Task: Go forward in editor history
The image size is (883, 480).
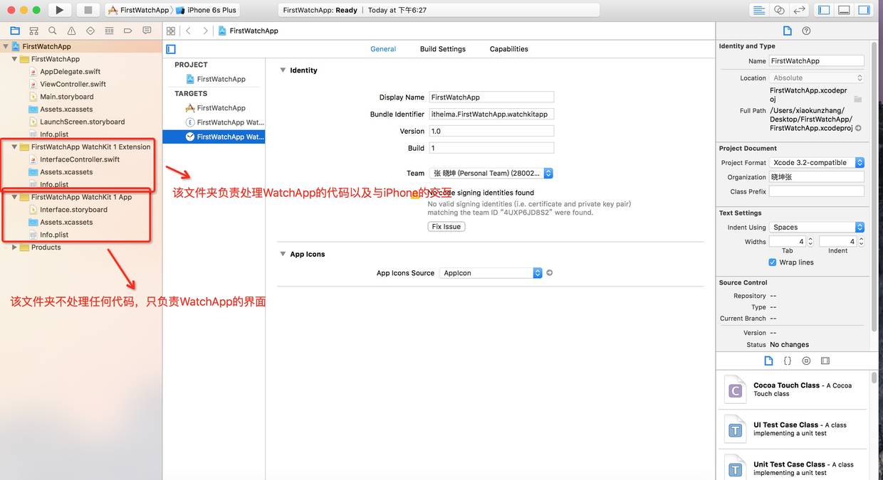Action: [x=205, y=31]
